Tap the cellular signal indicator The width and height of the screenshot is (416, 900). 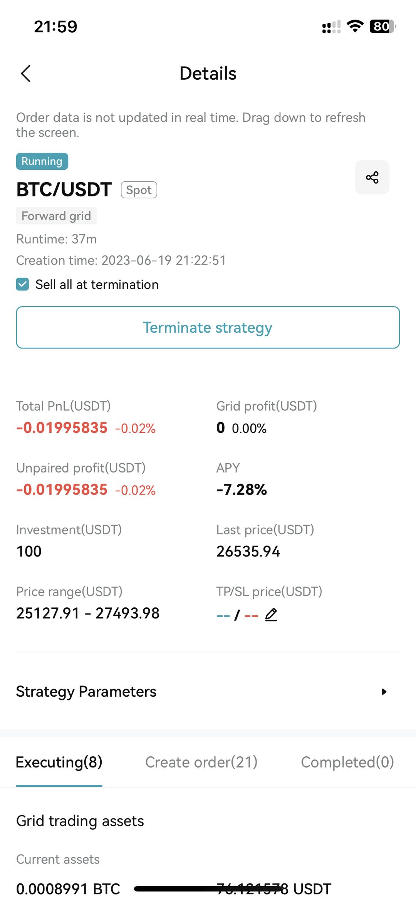(331, 27)
